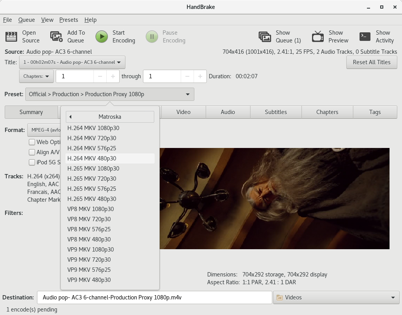Select H.264 MKV 576p25 preset
Screen dimensions: 402x315
point(110,148)
